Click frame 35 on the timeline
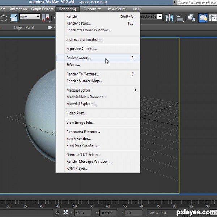 [x=25, y=206]
